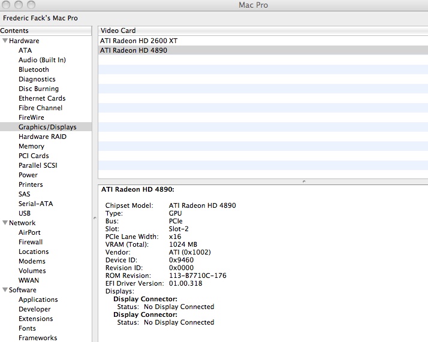Open Modems section
Viewport: 428px width, 342px height.
tap(32, 261)
